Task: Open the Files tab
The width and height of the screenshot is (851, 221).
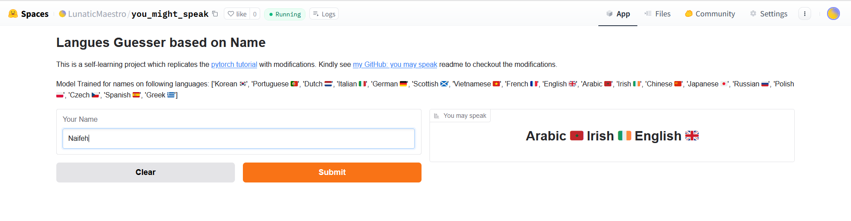Action: point(657,14)
